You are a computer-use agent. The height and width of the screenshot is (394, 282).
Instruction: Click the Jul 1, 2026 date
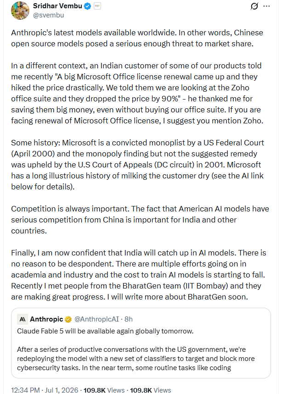(x=62, y=390)
